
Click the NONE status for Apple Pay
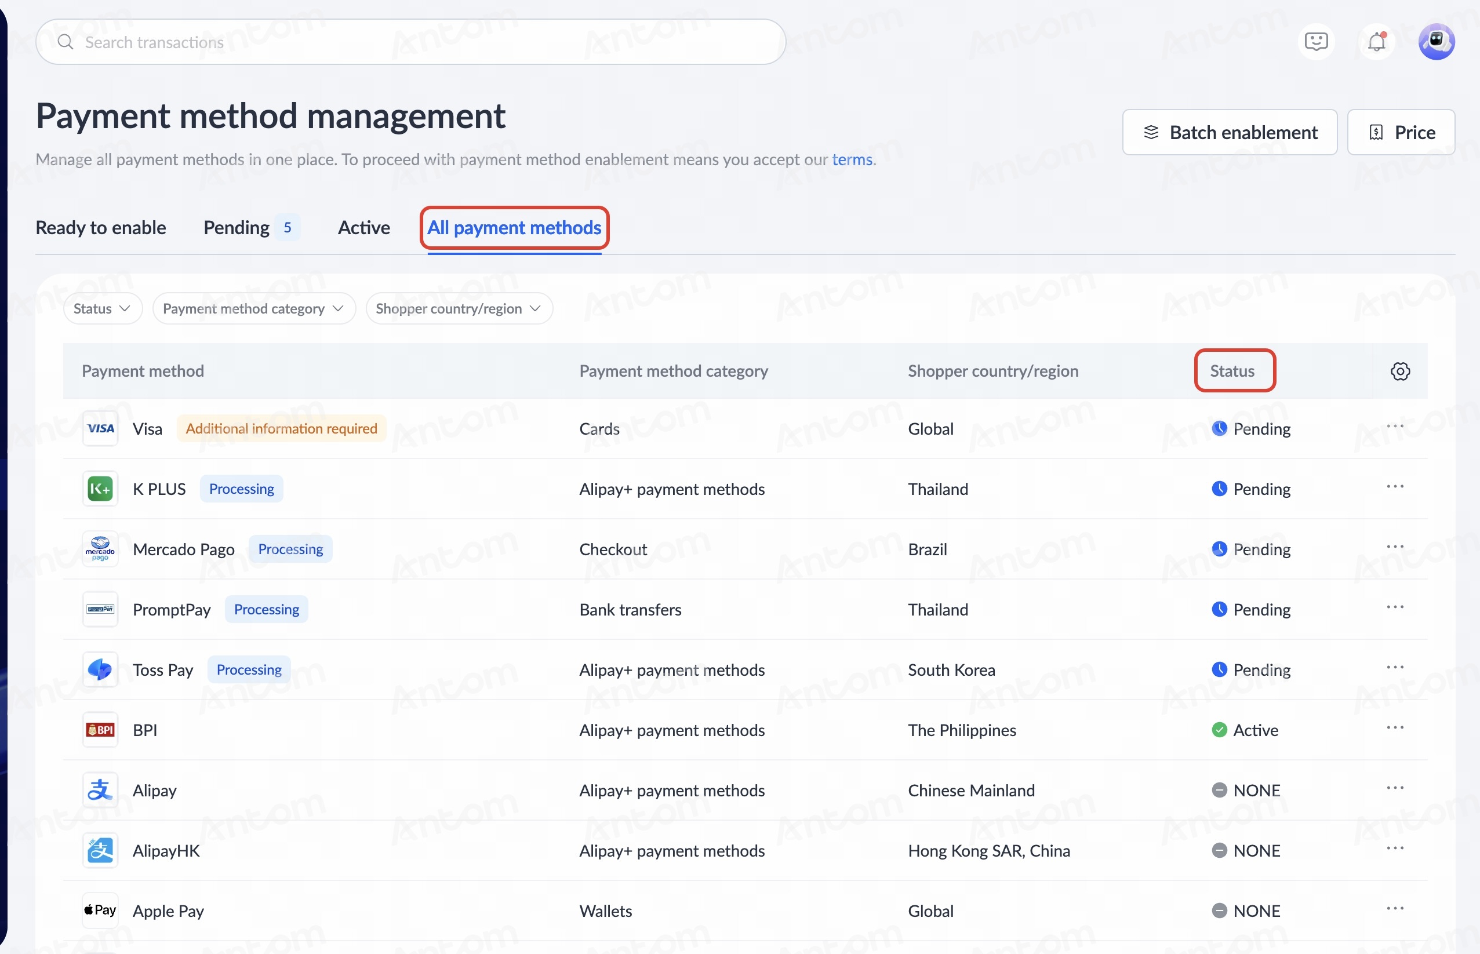(x=1246, y=911)
